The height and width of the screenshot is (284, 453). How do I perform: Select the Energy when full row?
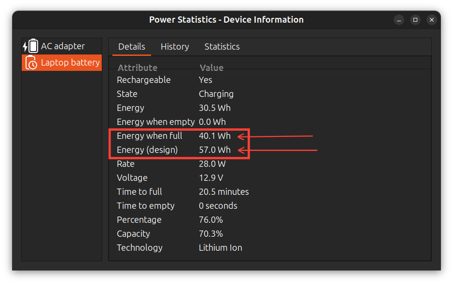[174, 136]
